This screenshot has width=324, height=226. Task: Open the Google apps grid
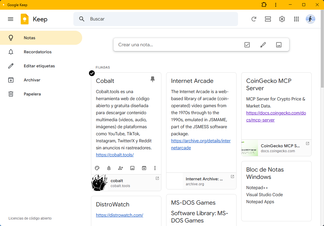click(x=296, y=19)
